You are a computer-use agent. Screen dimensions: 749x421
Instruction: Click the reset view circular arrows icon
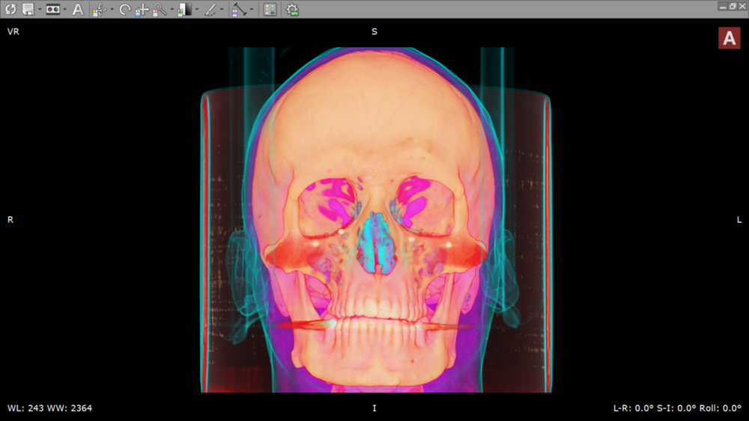10,10
